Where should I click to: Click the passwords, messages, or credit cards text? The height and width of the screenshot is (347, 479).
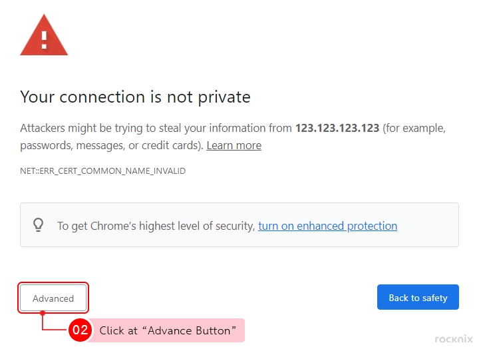(x=112, y=145)
